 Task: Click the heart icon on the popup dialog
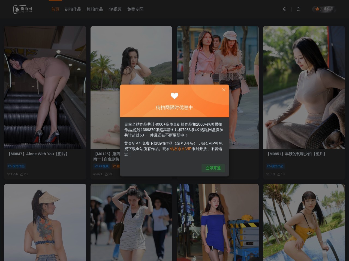(x=174, y=96)
